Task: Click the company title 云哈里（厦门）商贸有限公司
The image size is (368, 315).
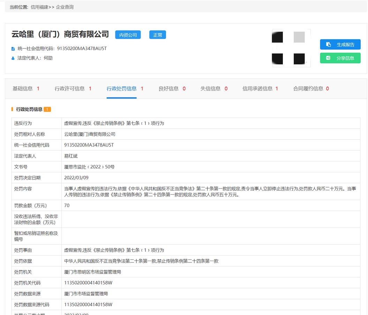Action: pyautogui.click(x=60, y=34)
